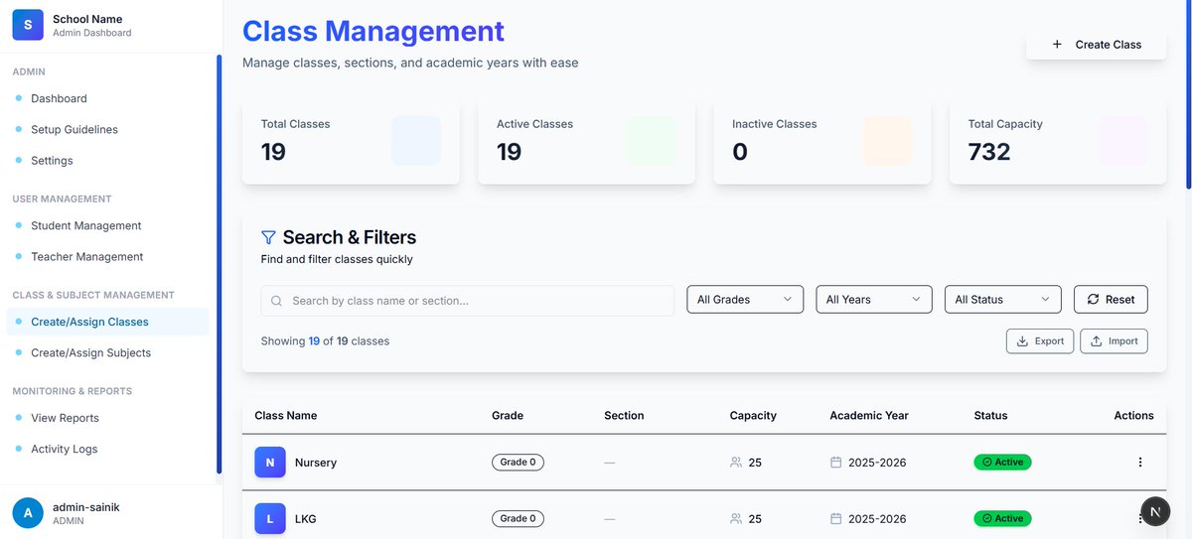Click the Active status badge for Nursery
This screenshot has height=539, width=1192.
[x=1002, y=463]
